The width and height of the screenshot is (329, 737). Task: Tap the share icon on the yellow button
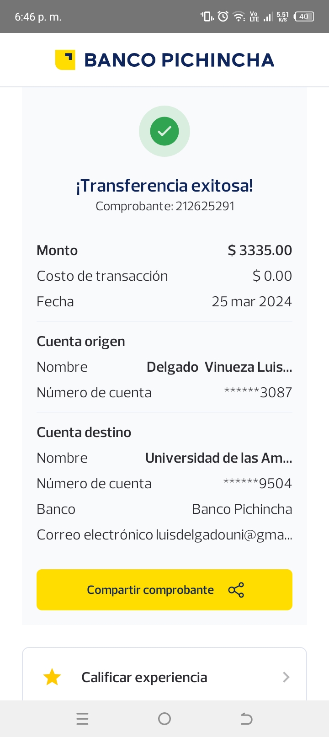pyautogui.click(x=236, y=590)
